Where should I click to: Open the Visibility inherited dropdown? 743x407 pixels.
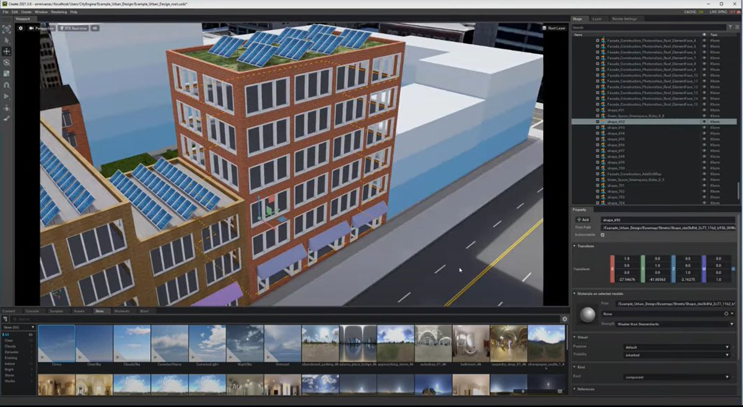point(677,355)
